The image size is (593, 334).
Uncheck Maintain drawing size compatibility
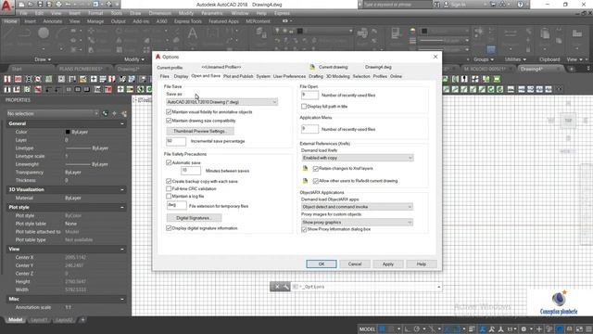(x=169, y=121)
